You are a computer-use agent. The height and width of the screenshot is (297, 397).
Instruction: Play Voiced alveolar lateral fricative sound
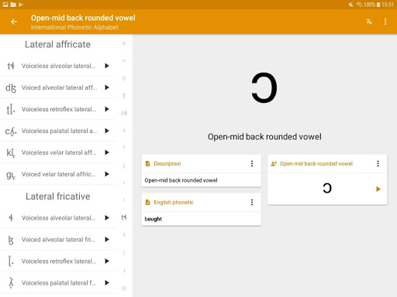(x=107, y=240)
